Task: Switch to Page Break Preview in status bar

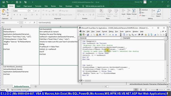Action: tap(146, 90)
